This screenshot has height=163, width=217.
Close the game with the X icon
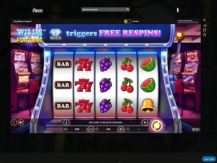204,20
